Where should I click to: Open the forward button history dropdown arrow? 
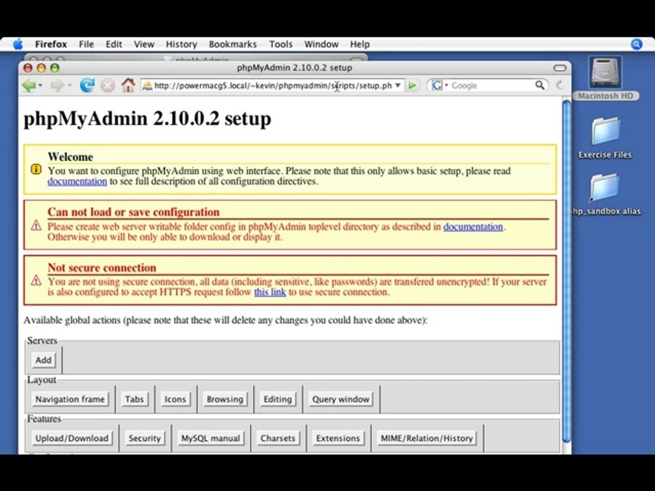70,86
